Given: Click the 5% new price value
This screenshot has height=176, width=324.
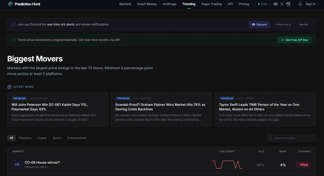Looking at the screenshot, I should pos(283,165).
